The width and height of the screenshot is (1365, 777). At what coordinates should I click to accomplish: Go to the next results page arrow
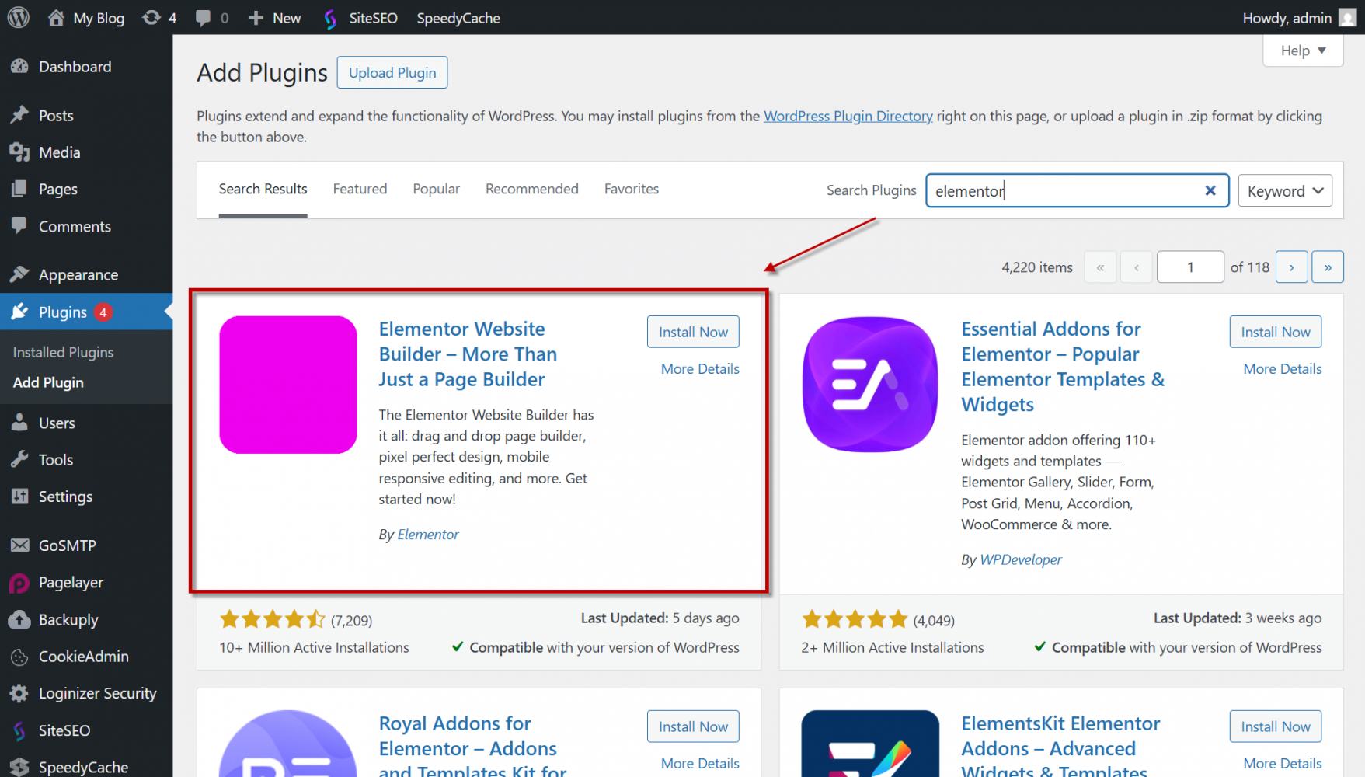tap(1291, 267)
